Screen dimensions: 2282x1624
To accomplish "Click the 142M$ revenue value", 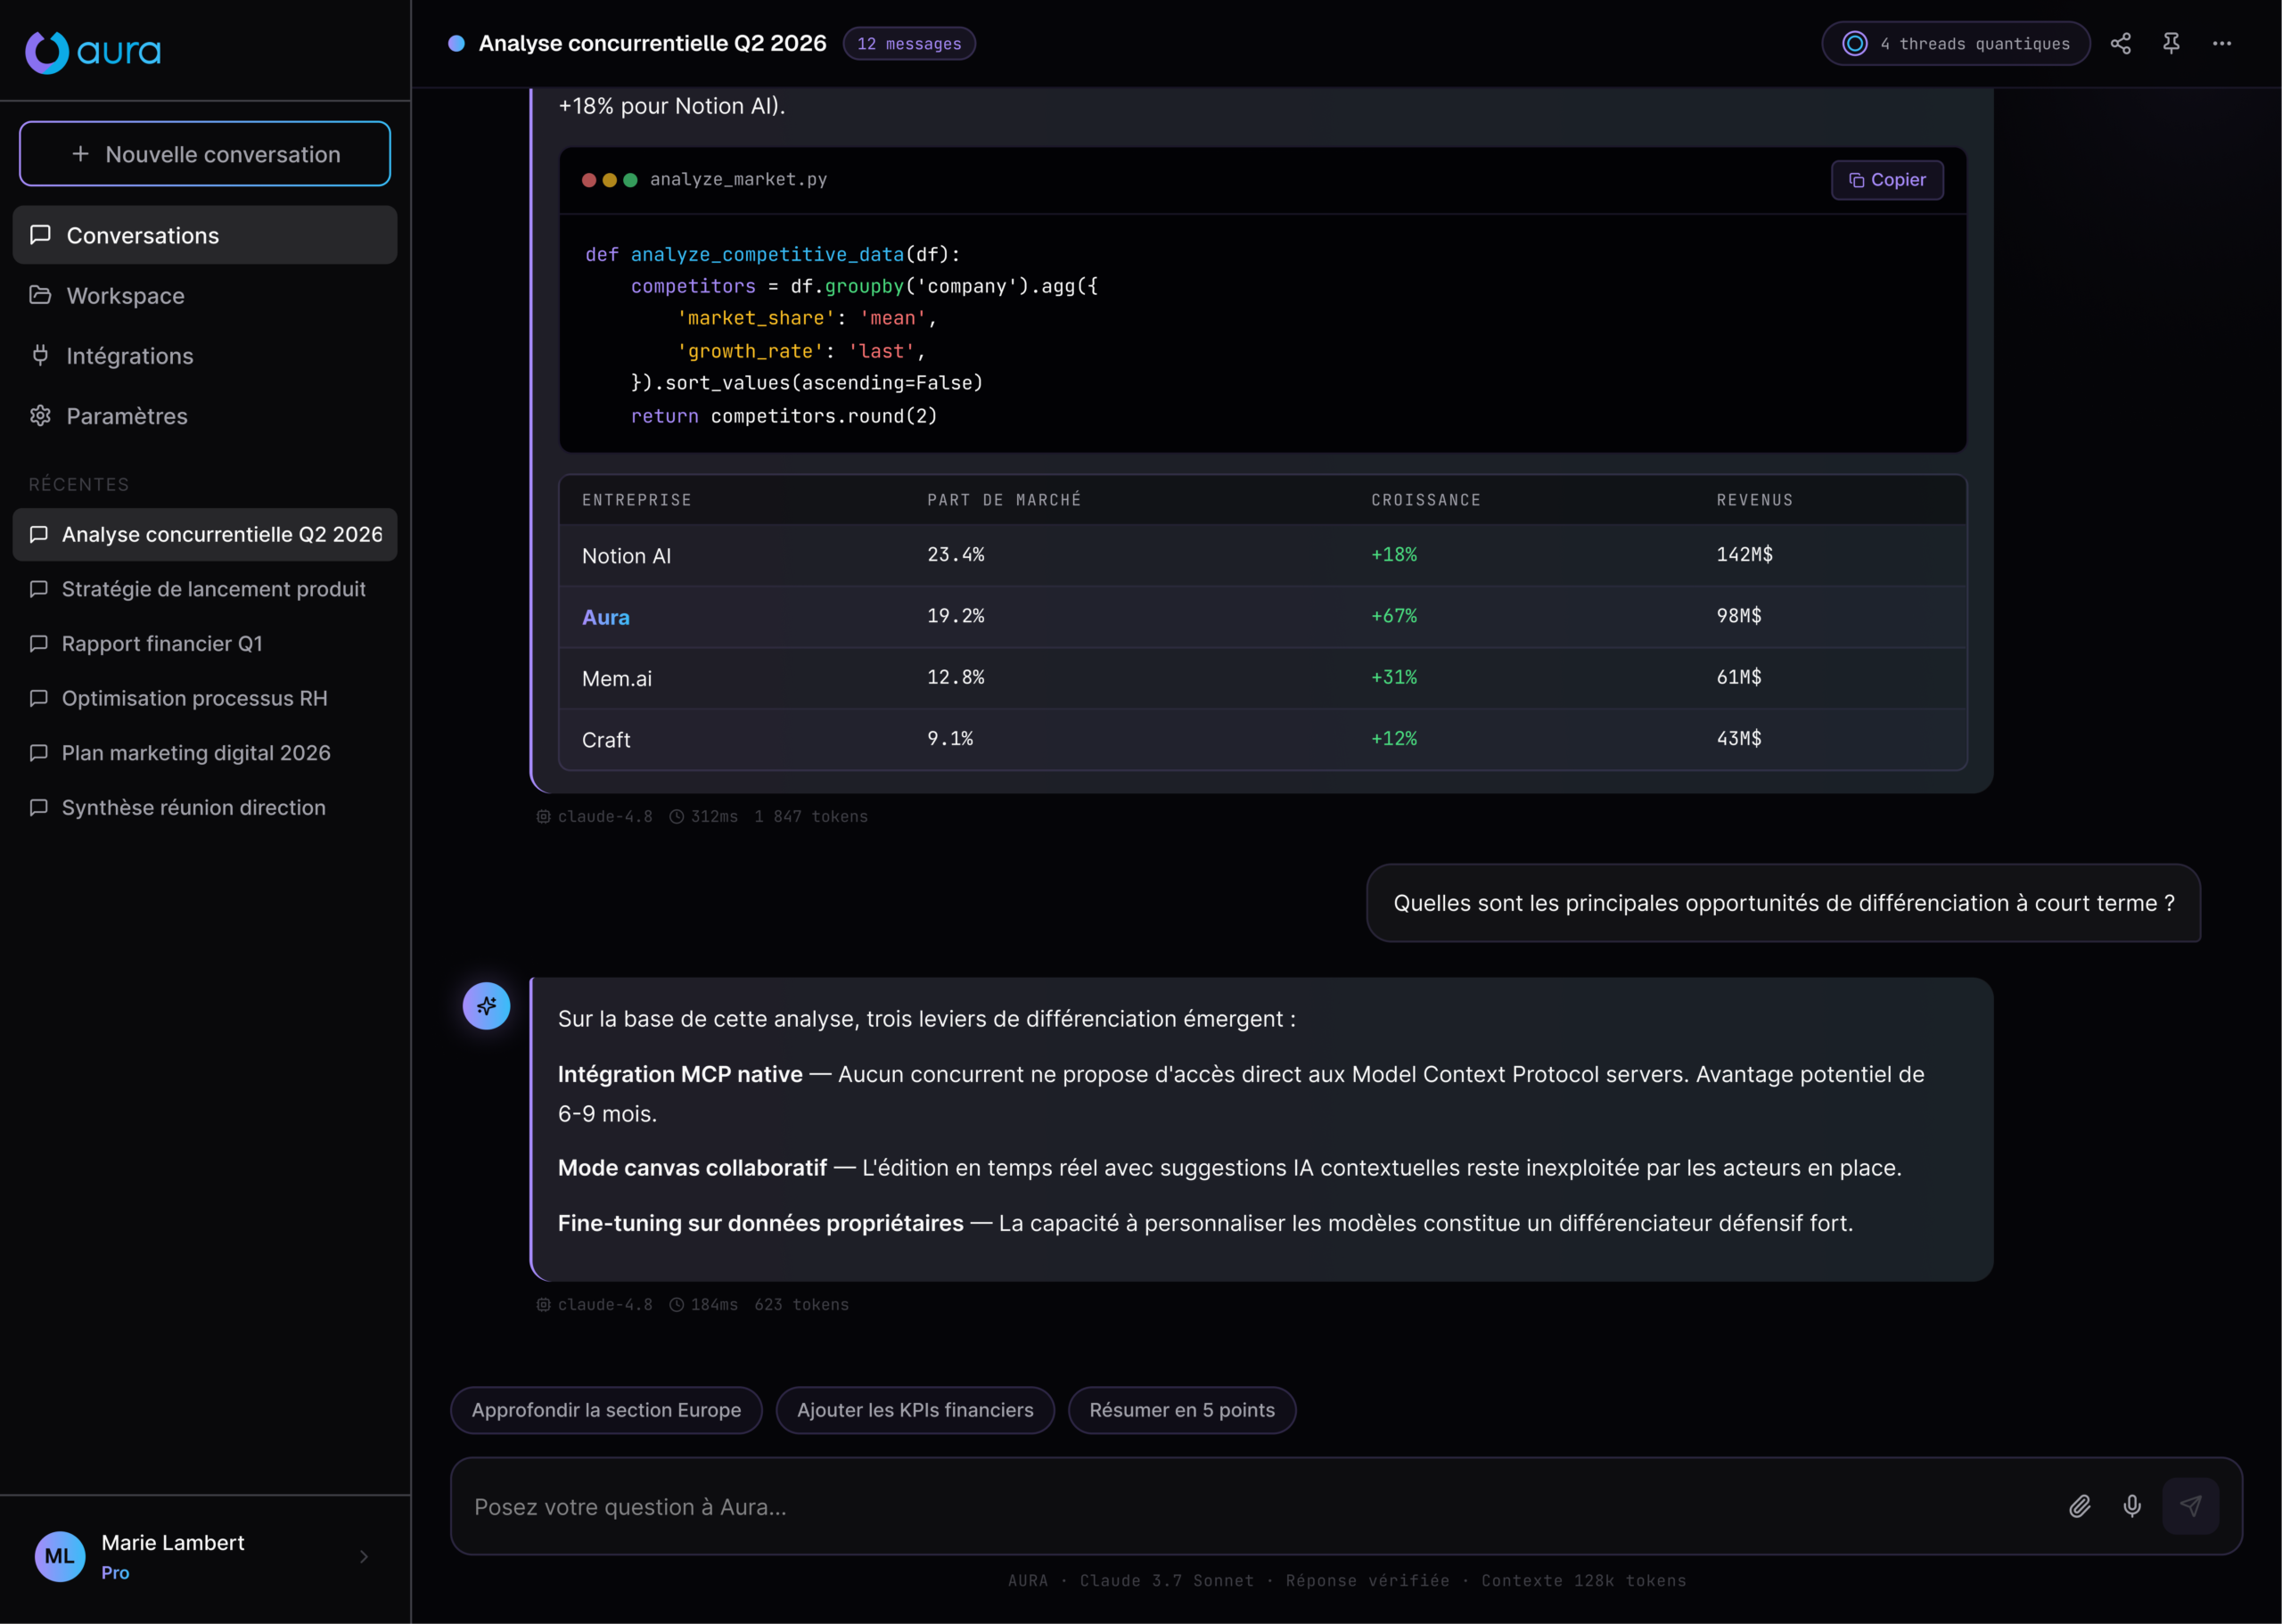I will click(x=1745, y=554).
